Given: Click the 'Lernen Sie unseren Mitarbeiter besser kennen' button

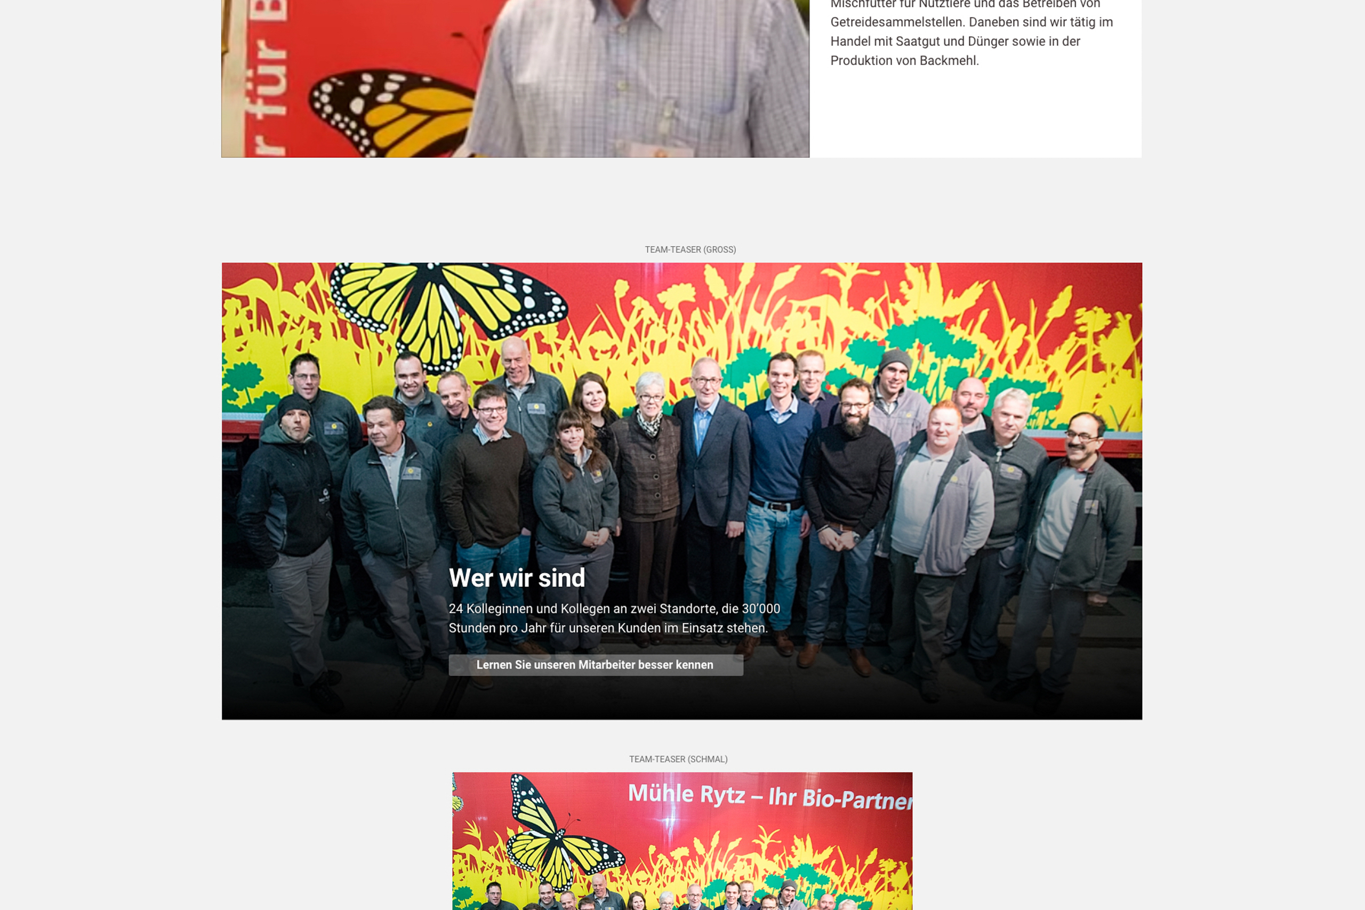Looking at the screenshot, I should [596, 665].
